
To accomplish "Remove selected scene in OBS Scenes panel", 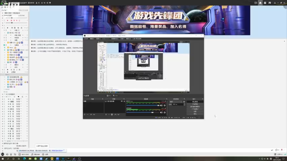I will [88, 114].
